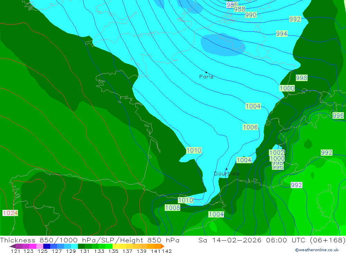Click the 135 legend value

113,251
